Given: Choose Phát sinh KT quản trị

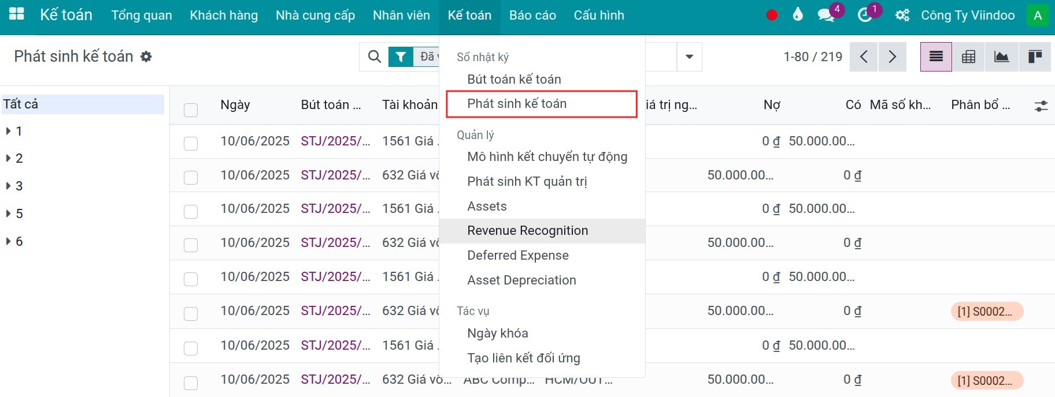Looking at the screenshot, I should tap(542, 181).
